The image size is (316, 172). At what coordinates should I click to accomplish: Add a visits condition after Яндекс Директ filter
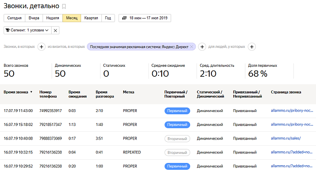[x=202, y=47]
